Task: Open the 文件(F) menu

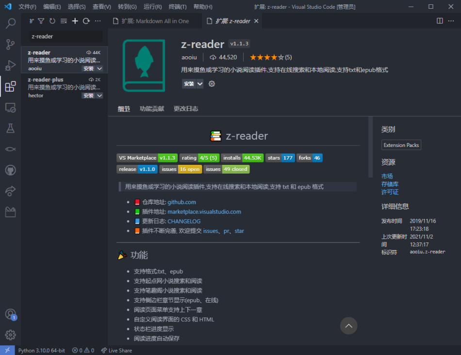Action: tap(27, 7)
